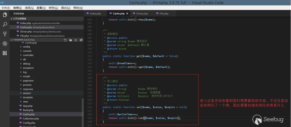Open the Source Control view
The image size is (291, 127).
pos(5,34)
